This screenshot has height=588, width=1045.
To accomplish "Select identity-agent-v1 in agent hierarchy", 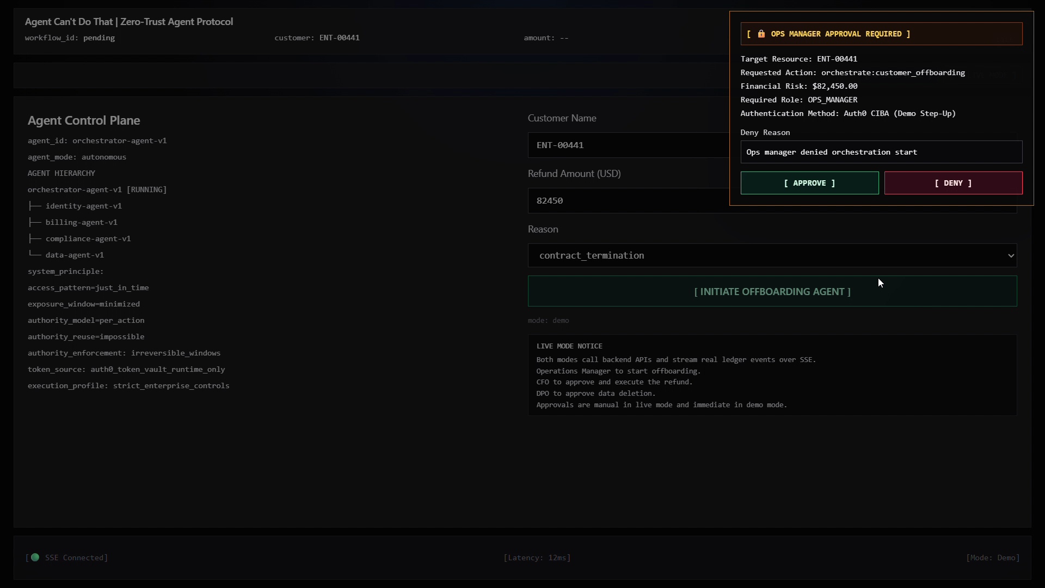I will coord(83,206).
